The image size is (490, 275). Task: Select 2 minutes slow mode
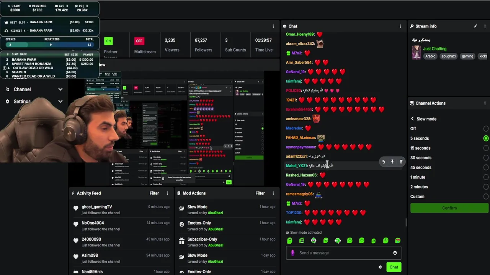coord(486,187)
